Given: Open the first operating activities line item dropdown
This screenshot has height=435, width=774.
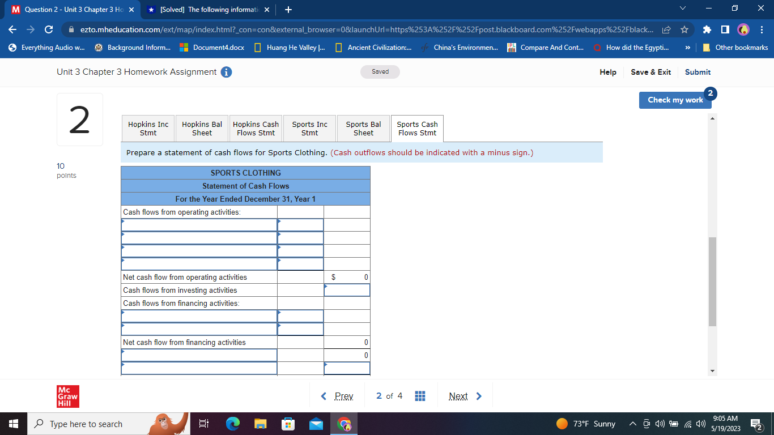Looking at the screenshot, I should point(199,225).
